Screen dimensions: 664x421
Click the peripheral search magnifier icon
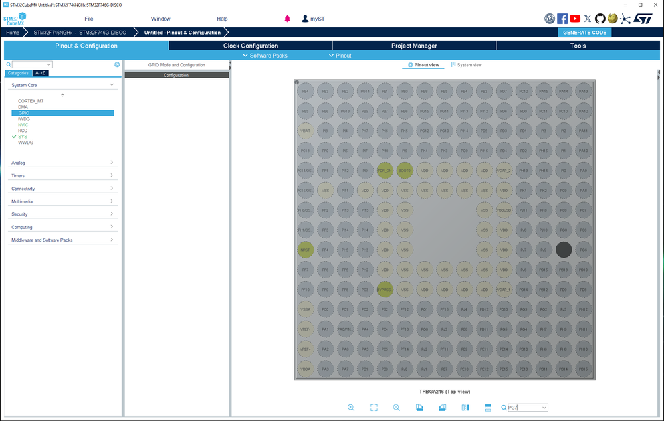[9, 64]
